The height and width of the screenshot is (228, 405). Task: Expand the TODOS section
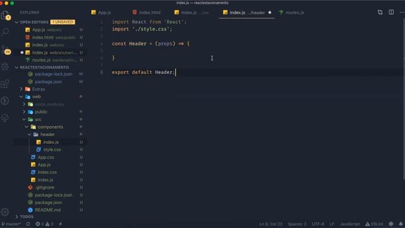17,217
